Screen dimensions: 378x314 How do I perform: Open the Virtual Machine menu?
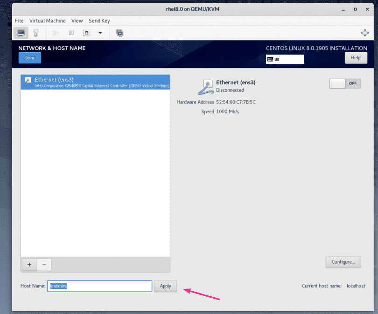tap(47, 20)
